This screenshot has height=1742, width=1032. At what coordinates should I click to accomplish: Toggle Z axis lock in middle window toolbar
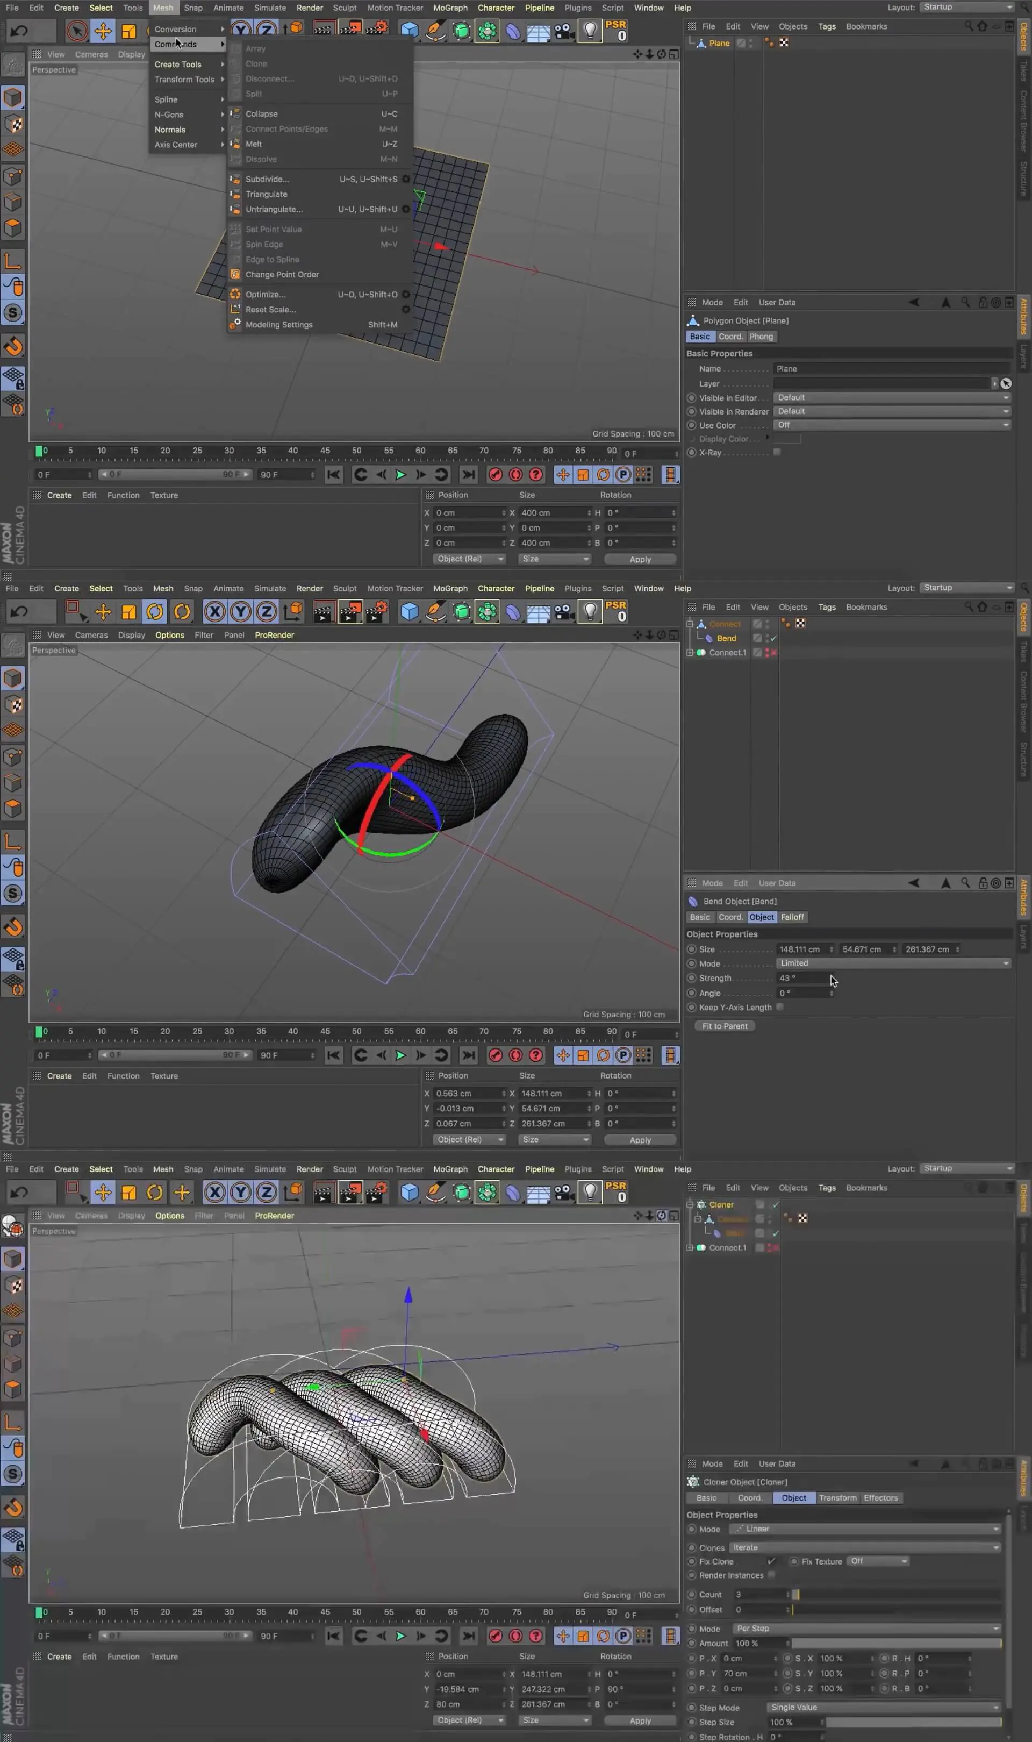[267, 611]
